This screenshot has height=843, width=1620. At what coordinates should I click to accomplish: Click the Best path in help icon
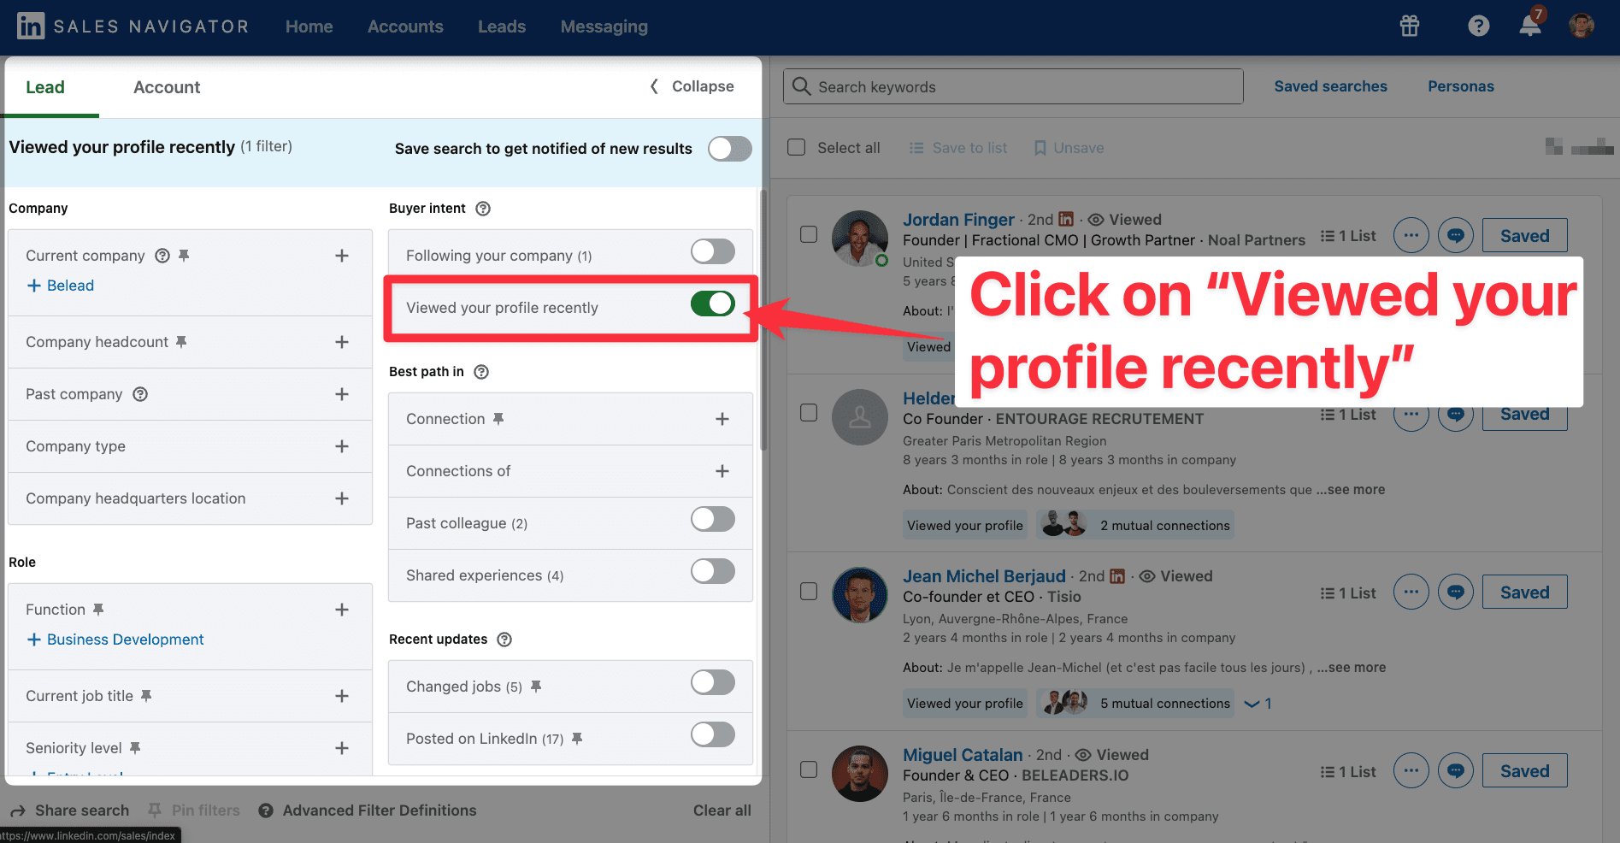click(x=481, y=372)
